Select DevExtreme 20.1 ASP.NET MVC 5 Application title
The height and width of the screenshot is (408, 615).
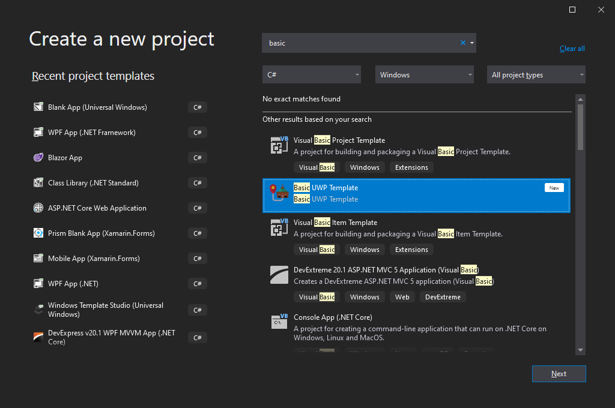[386, 270]
